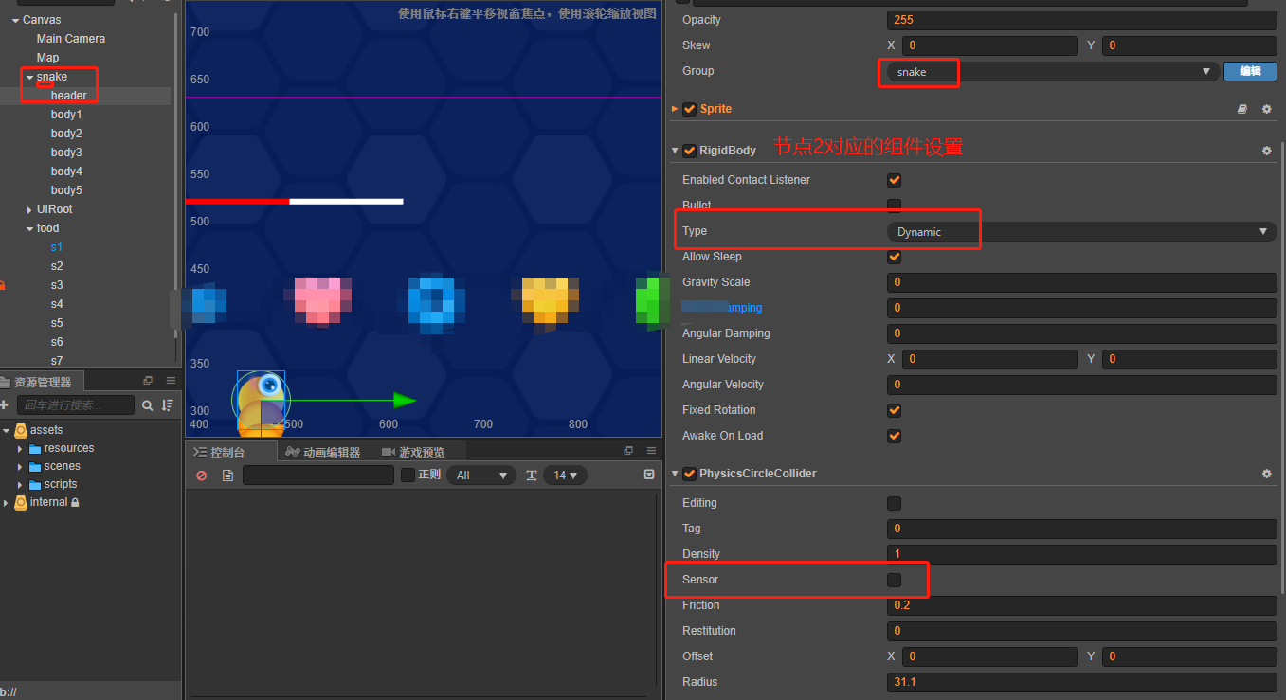This screenshot has height=700, width=1286.
Task: Click the console font size icon
Action: click(x=532, y=476)
